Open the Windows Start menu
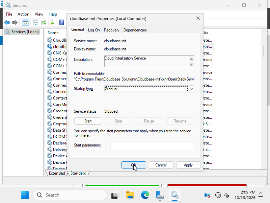Image resolution: width=270 pixels, height=203 pixels. coord(25,195)
